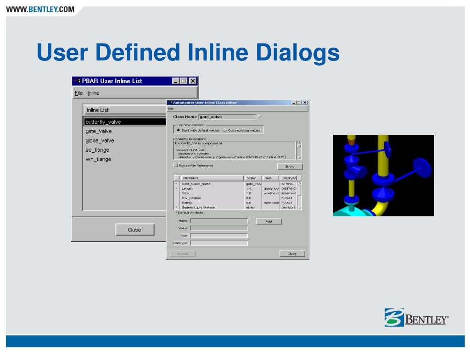Viewport: 470px width, 352px height.
Task: Click the Rule column header
Action: coord(271,178)
